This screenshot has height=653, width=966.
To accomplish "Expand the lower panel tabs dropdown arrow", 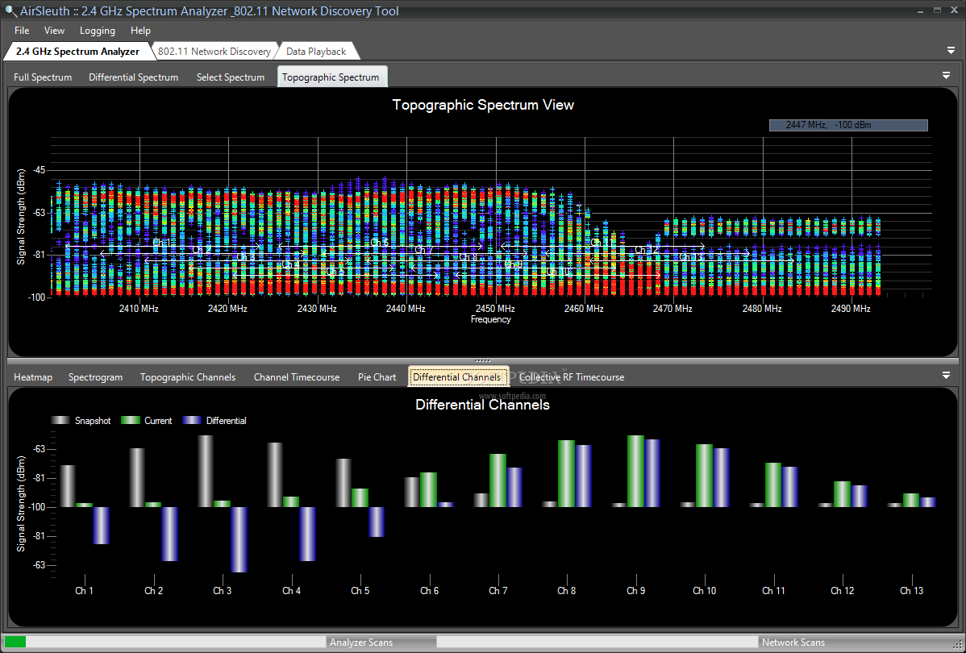I will pyautogui.click(x=947, y=375).
